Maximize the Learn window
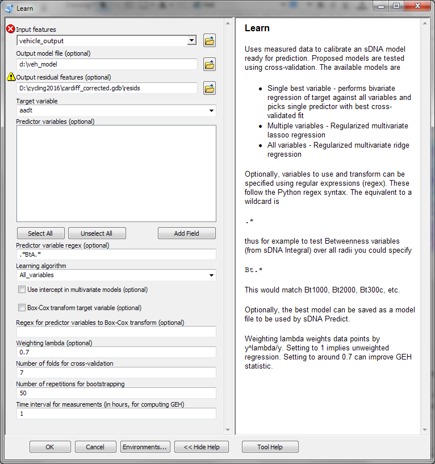The width and height of the screenshot is (435, 464). pos(396,6)
